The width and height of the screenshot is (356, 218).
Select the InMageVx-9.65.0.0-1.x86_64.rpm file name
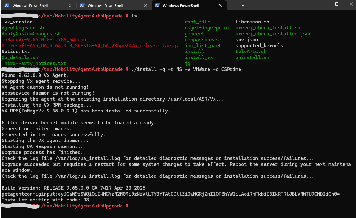44,40
